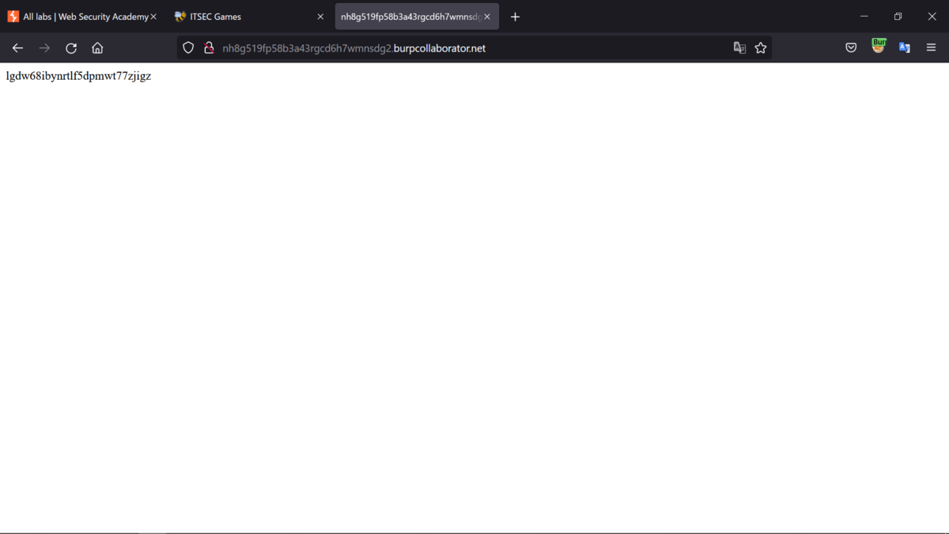Go back to the previous page
The height and width of the screenshot is (534, 949).
click(x=17, y=48)
